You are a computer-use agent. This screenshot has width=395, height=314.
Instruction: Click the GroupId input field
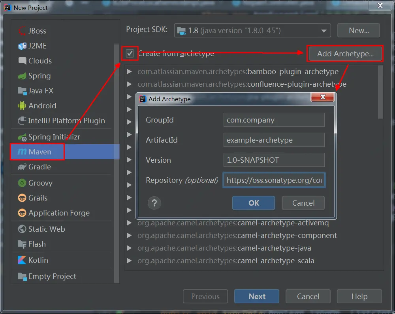pyautogui.click(x=274, y=120)
